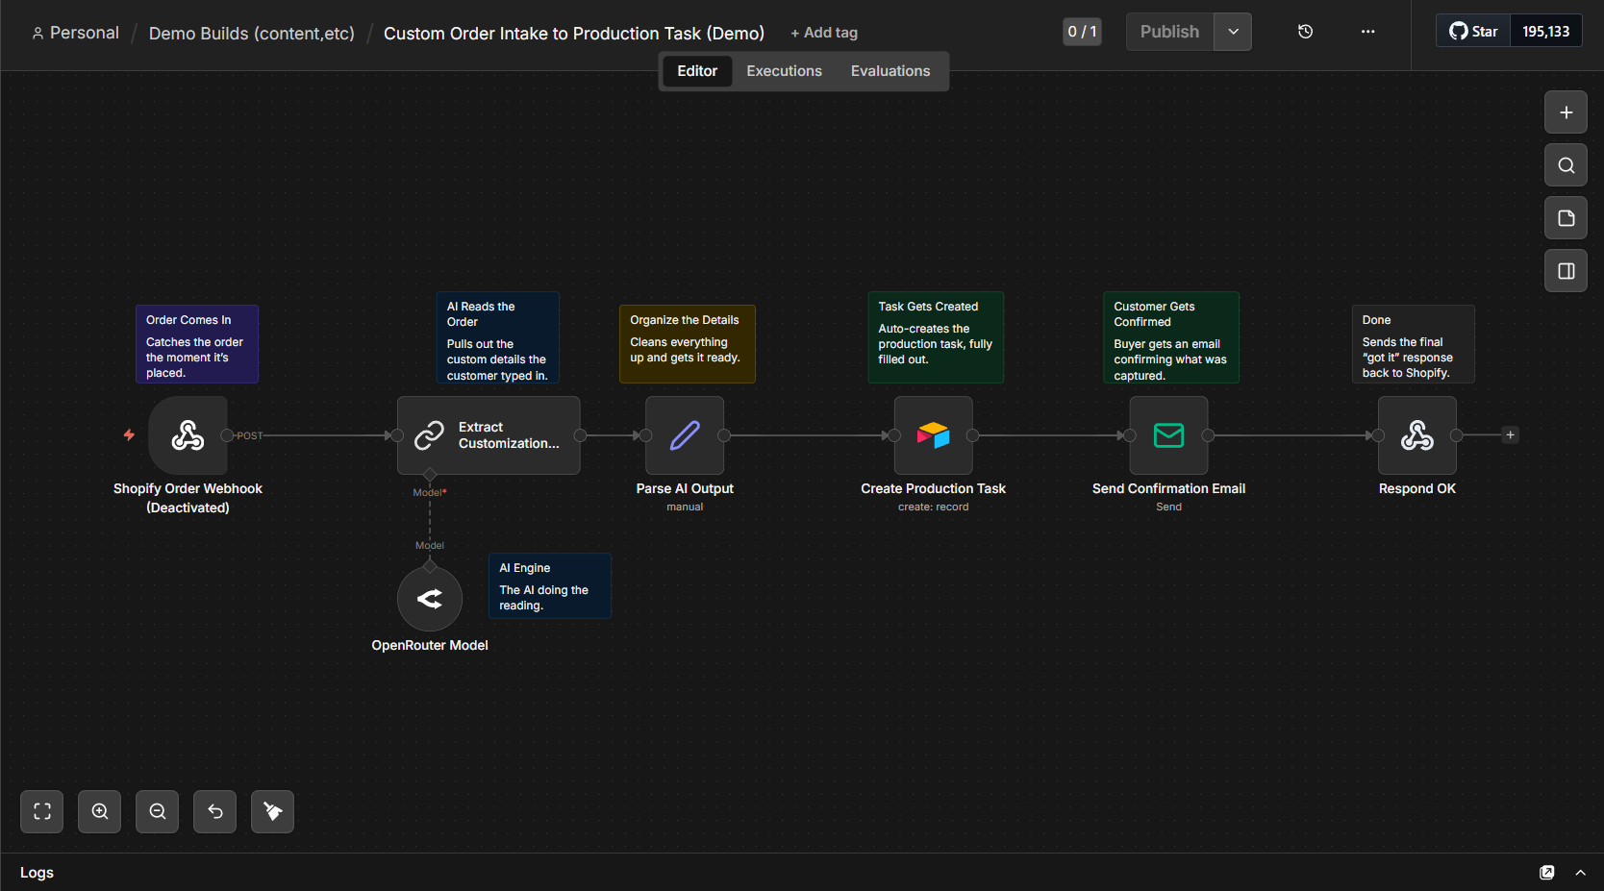
Task: Select the Parse AI Output pencil node
Action: [685, 435]
